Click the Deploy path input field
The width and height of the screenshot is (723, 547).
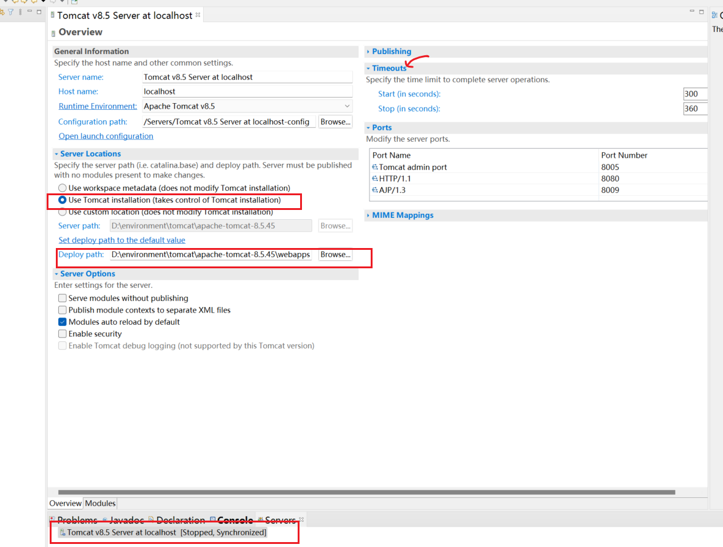211,255
